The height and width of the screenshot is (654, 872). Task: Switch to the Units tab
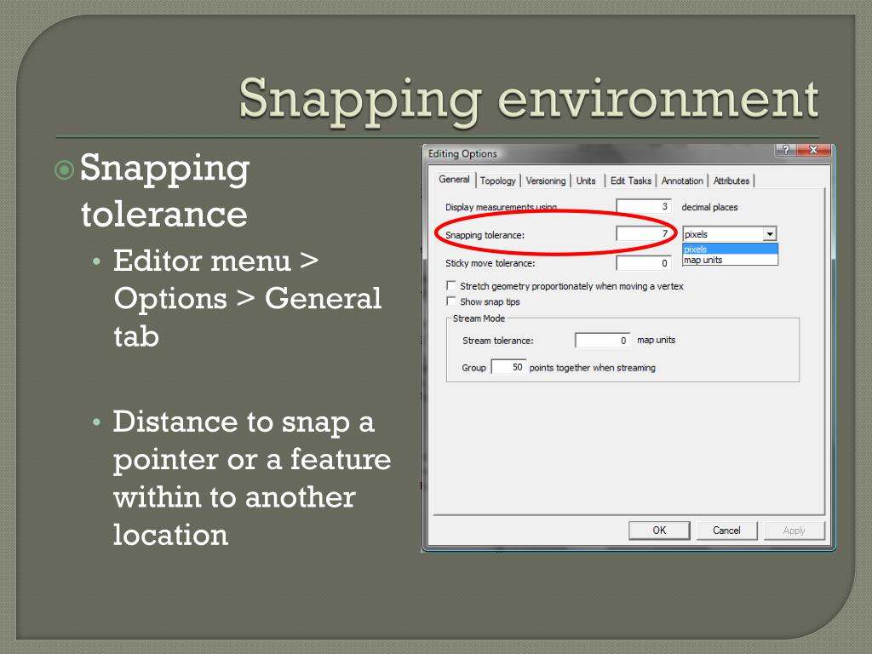(x=586, y=181)
